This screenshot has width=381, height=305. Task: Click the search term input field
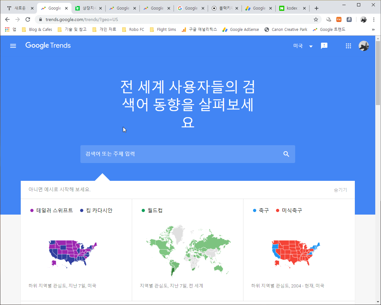coord(188,154)
